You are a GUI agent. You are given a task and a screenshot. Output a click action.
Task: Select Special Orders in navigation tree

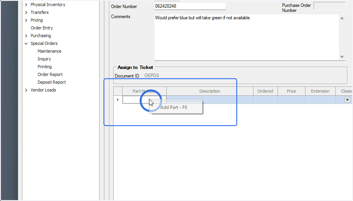[x=44, y=43]
